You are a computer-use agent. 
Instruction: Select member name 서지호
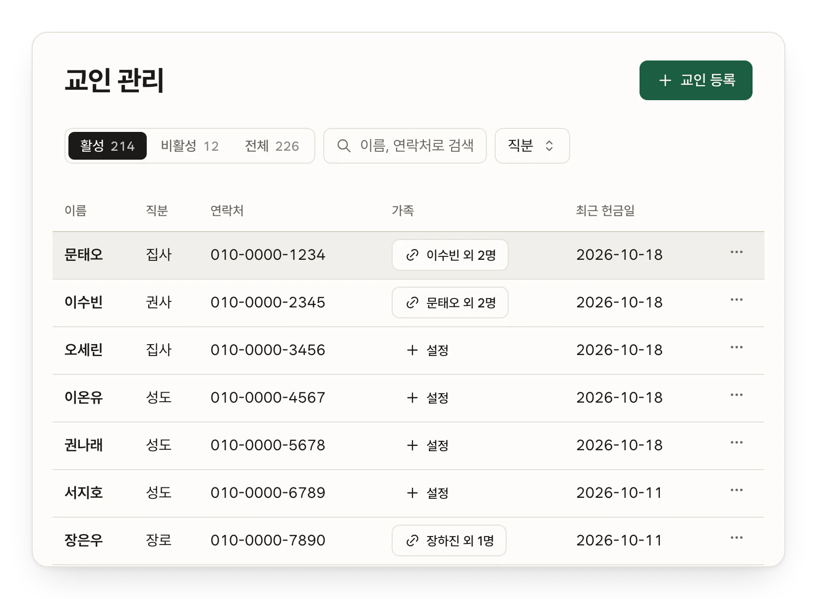click(83, 493)
